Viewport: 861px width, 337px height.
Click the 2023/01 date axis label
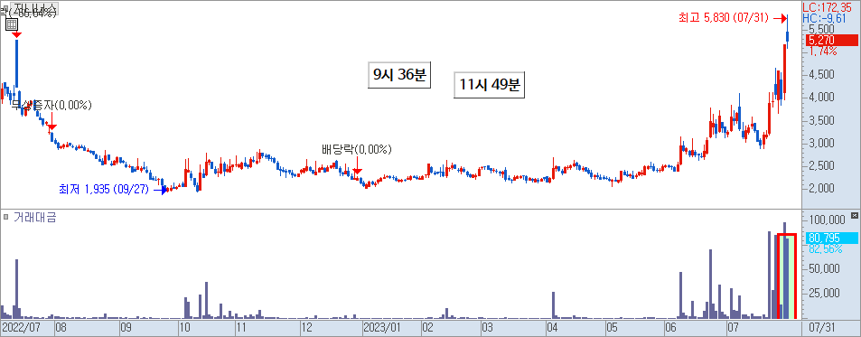pos(383,328)
